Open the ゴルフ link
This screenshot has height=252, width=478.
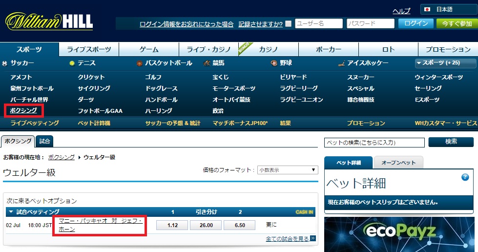(153, 77)
